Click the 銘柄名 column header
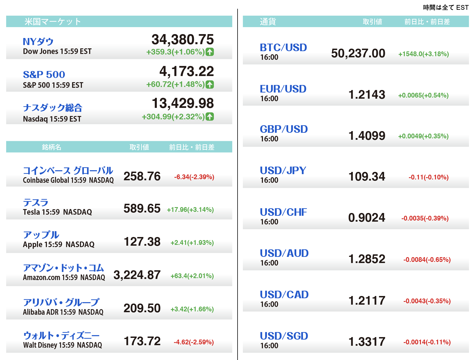 click(51, 147)
